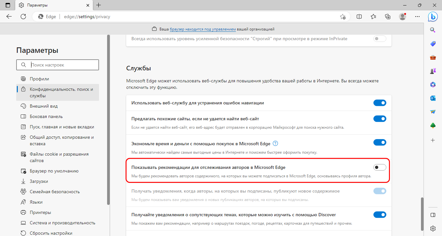Toggle suggesting similar sites setting
The height and width of the screenshot is (236, 442).
tap(380, 119)
